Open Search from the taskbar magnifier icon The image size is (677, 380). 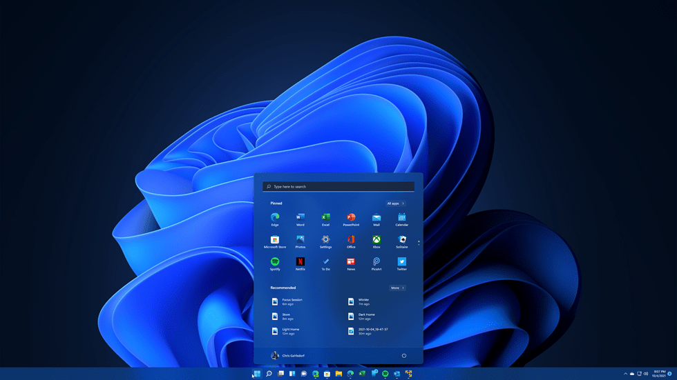point(269,374)
